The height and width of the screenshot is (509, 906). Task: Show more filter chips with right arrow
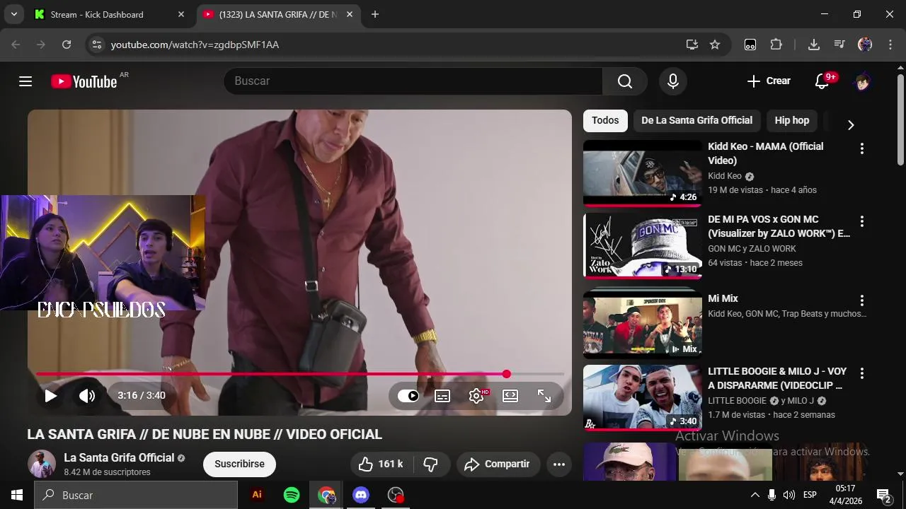click(x=851, y=125)
